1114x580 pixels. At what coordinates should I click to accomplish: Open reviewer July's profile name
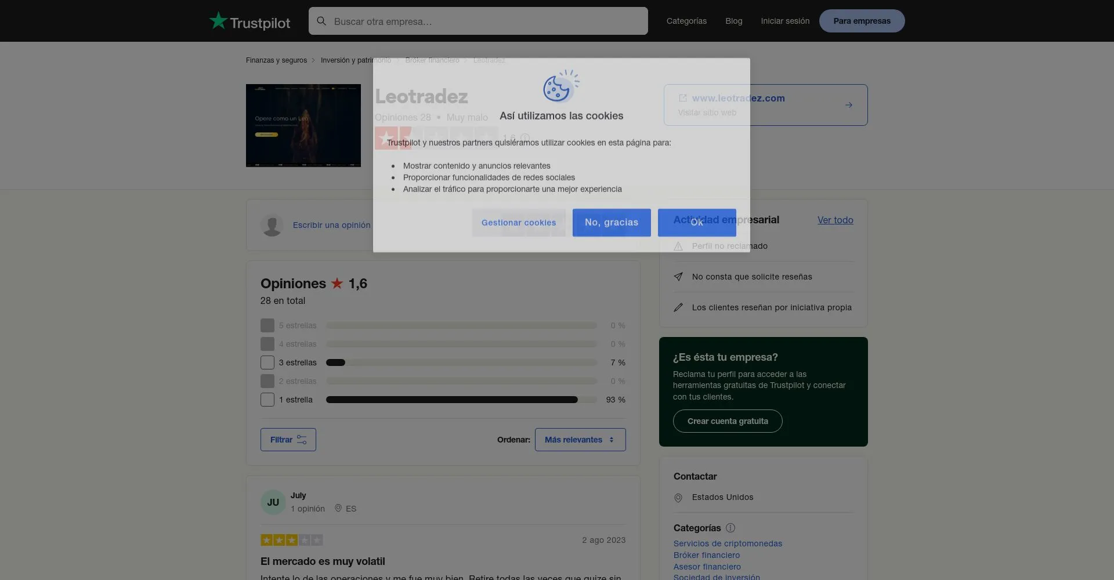[298, 495]
